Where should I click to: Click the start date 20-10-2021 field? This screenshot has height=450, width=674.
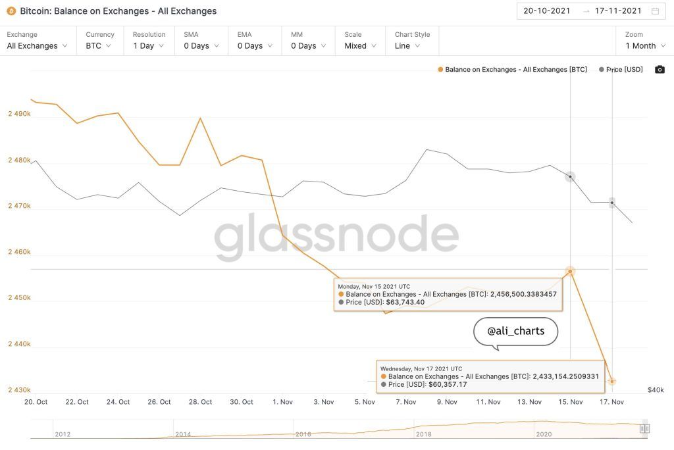pyautogui.click(x=548, y=11)
